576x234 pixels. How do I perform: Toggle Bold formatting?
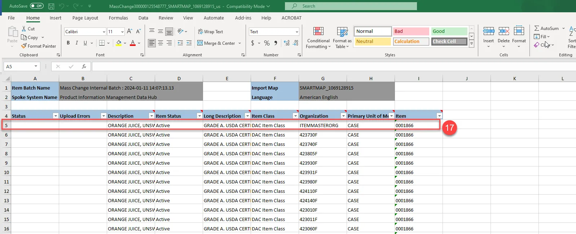tap(68, 43)
